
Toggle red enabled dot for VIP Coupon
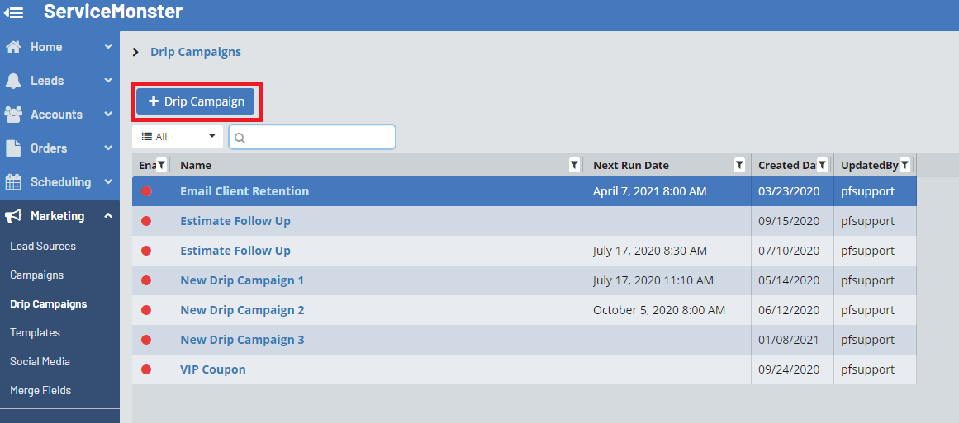tap(146, 369)
